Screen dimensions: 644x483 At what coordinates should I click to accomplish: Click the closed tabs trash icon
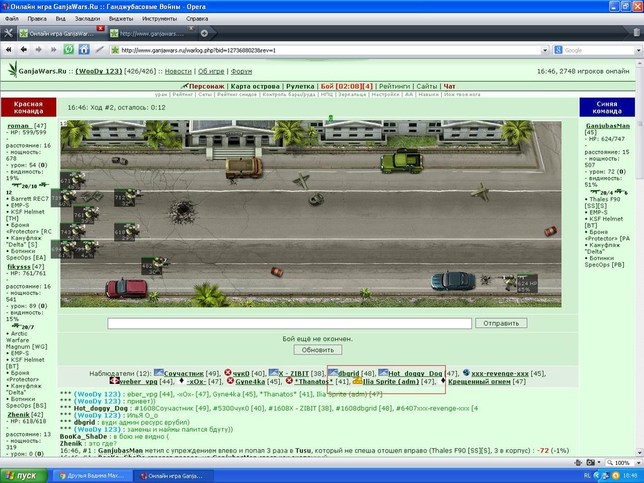point(636,33)
